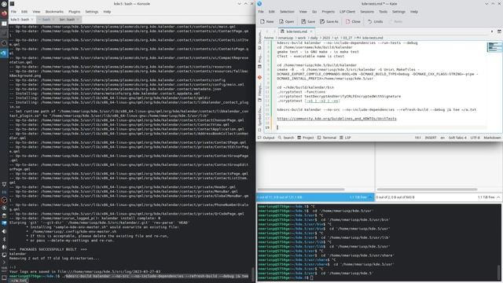Open Firefox from the left dock
Image resolution: width=503 pixels, height=283 pixels.
click(4, 13)
